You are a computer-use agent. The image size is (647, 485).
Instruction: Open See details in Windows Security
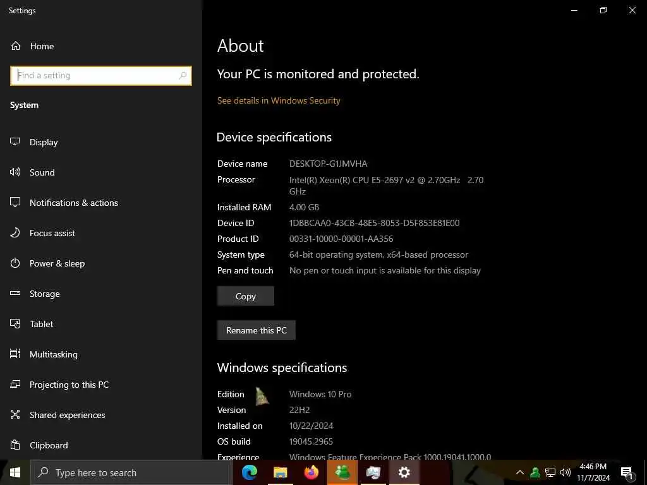click(279, 100)
